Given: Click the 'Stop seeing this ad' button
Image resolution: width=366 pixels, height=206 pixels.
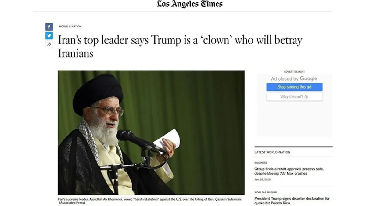Looking at the screenshot, I should tap(294, 87).
